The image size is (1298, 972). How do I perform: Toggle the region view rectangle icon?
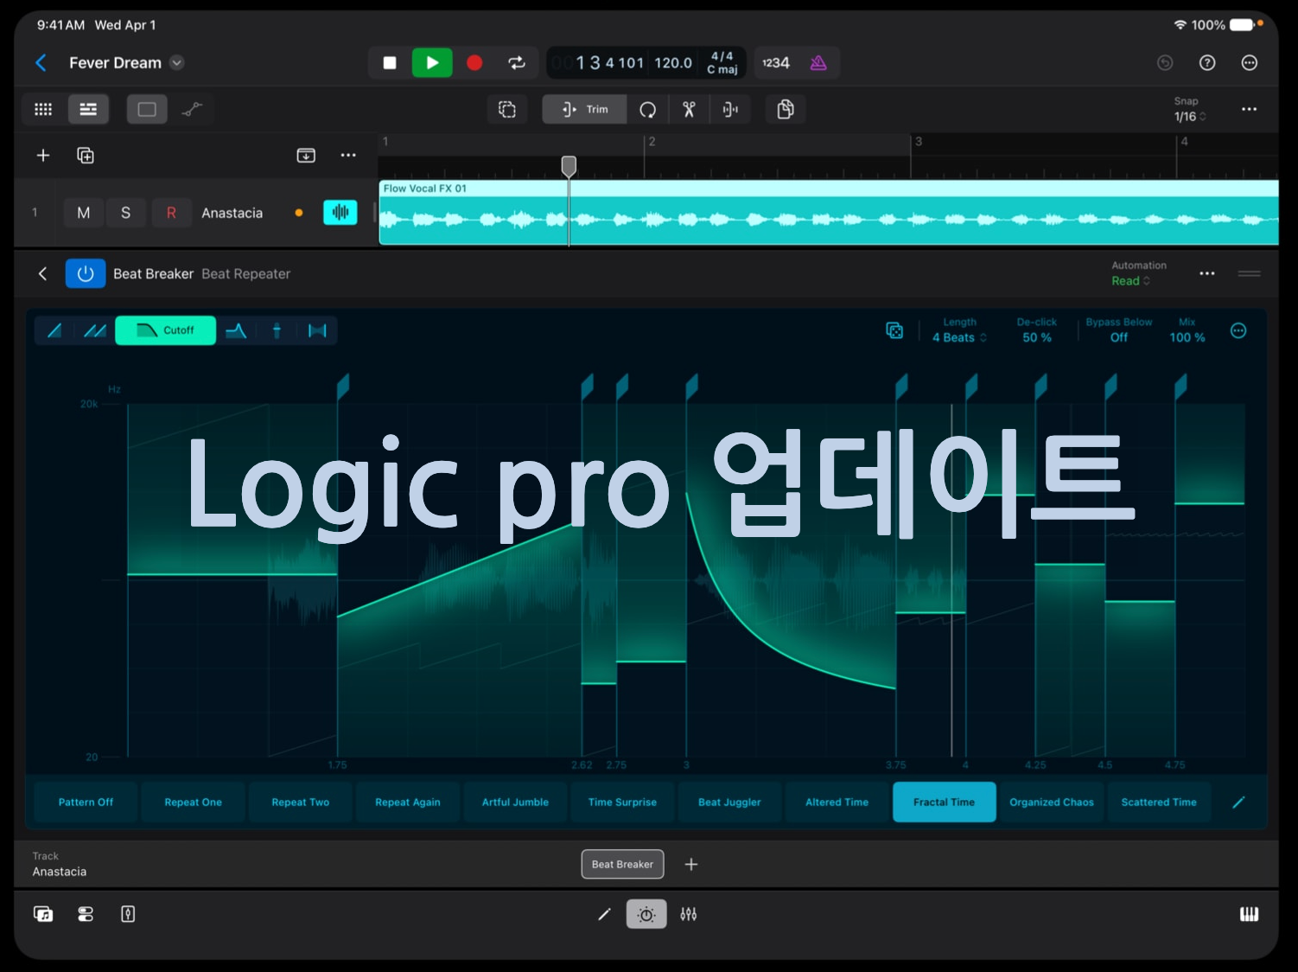point(147,109)
